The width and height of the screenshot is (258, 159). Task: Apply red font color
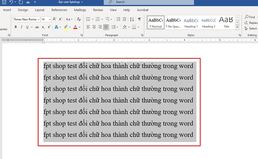[x=75, y=27]
